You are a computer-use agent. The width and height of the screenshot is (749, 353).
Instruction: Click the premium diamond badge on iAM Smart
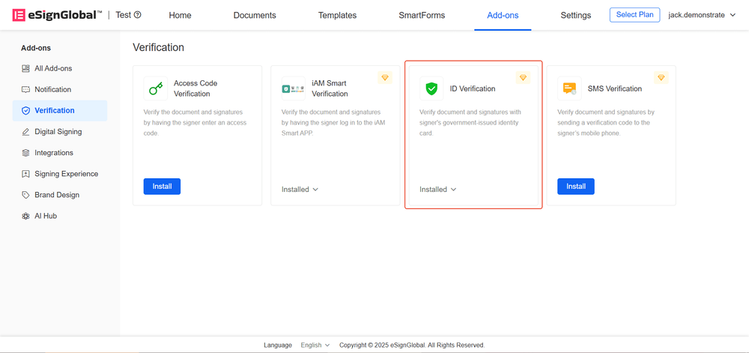tap(385, 78)
